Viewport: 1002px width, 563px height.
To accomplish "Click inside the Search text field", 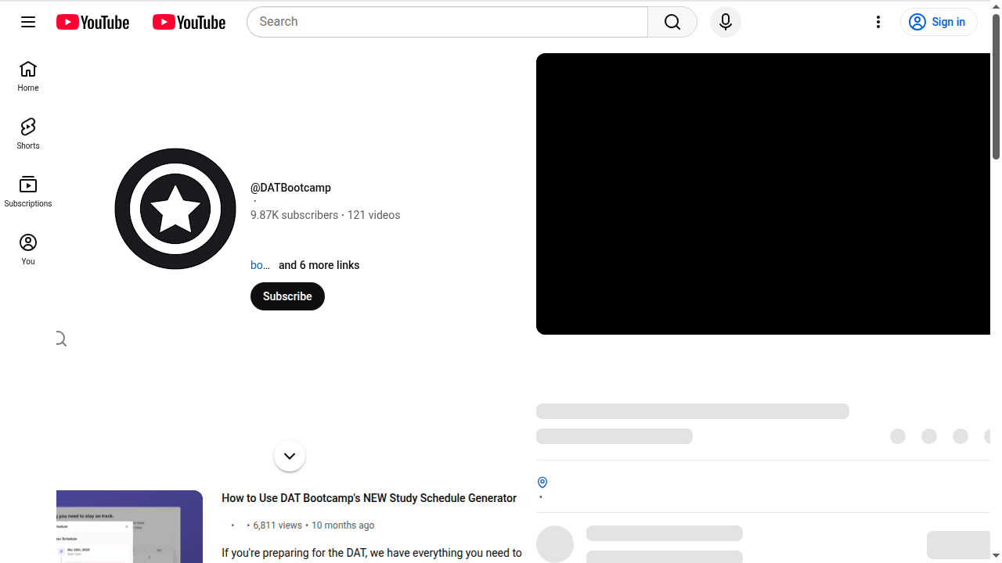I will tap(446, 22).
